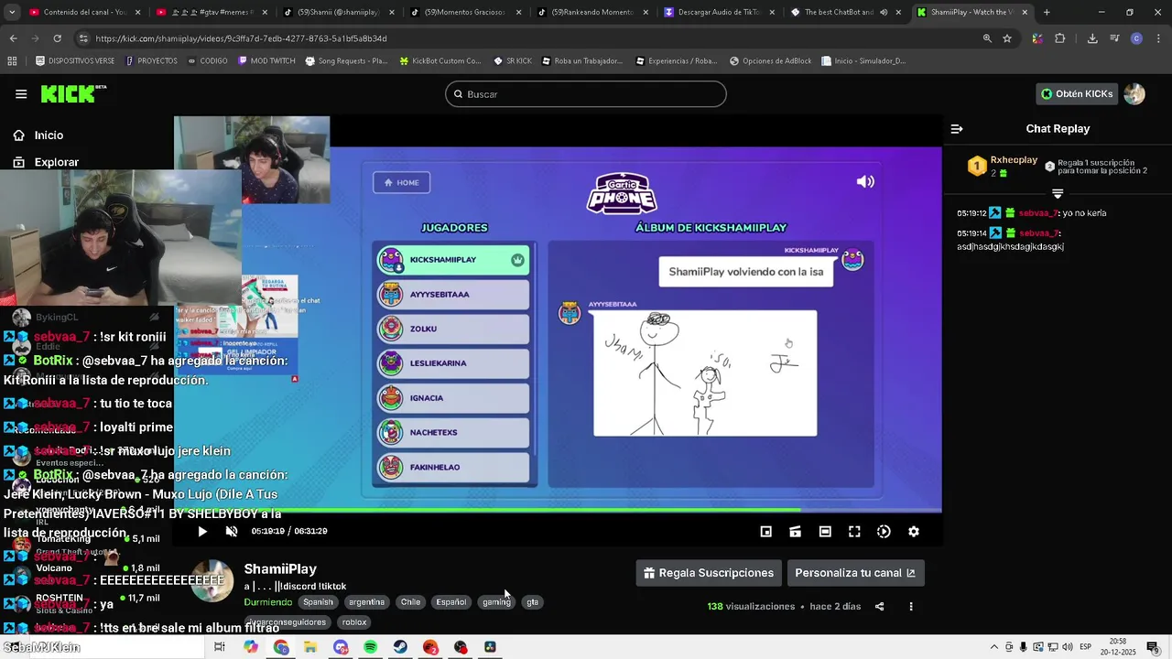Click the Obtén KICKs button
The height and width of the screenshot is (659, 1172).
click(x=1078, y=93)
